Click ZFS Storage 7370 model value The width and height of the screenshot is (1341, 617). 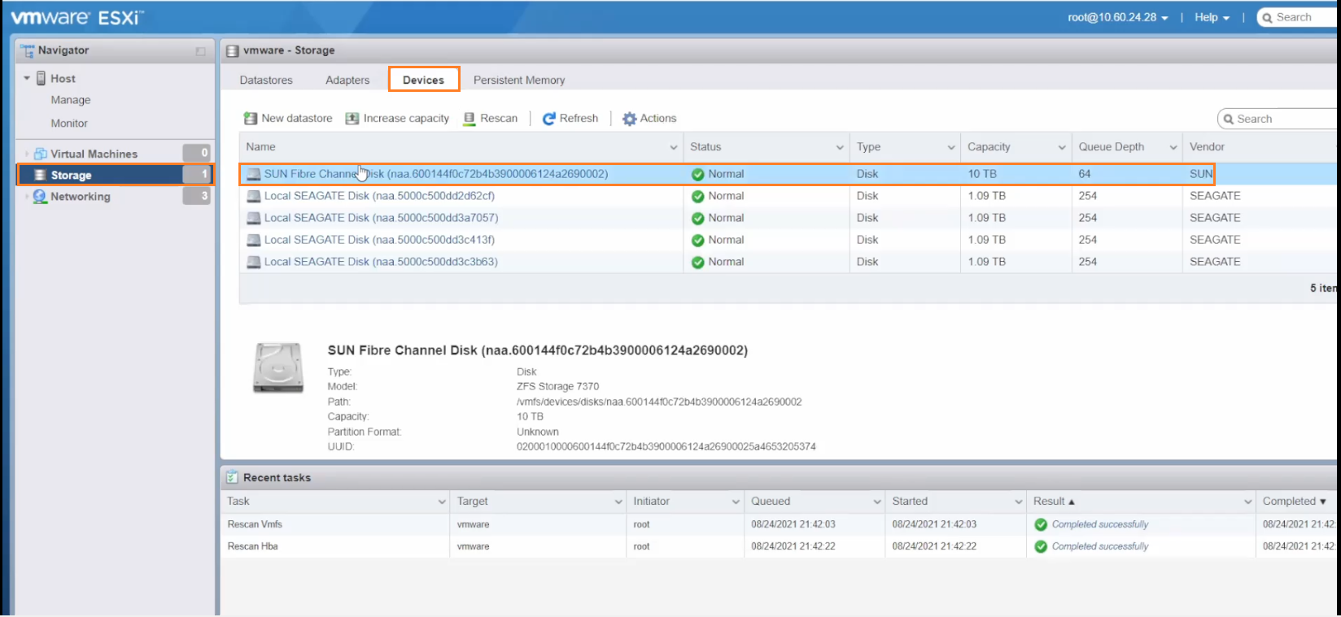pos(557,387)
